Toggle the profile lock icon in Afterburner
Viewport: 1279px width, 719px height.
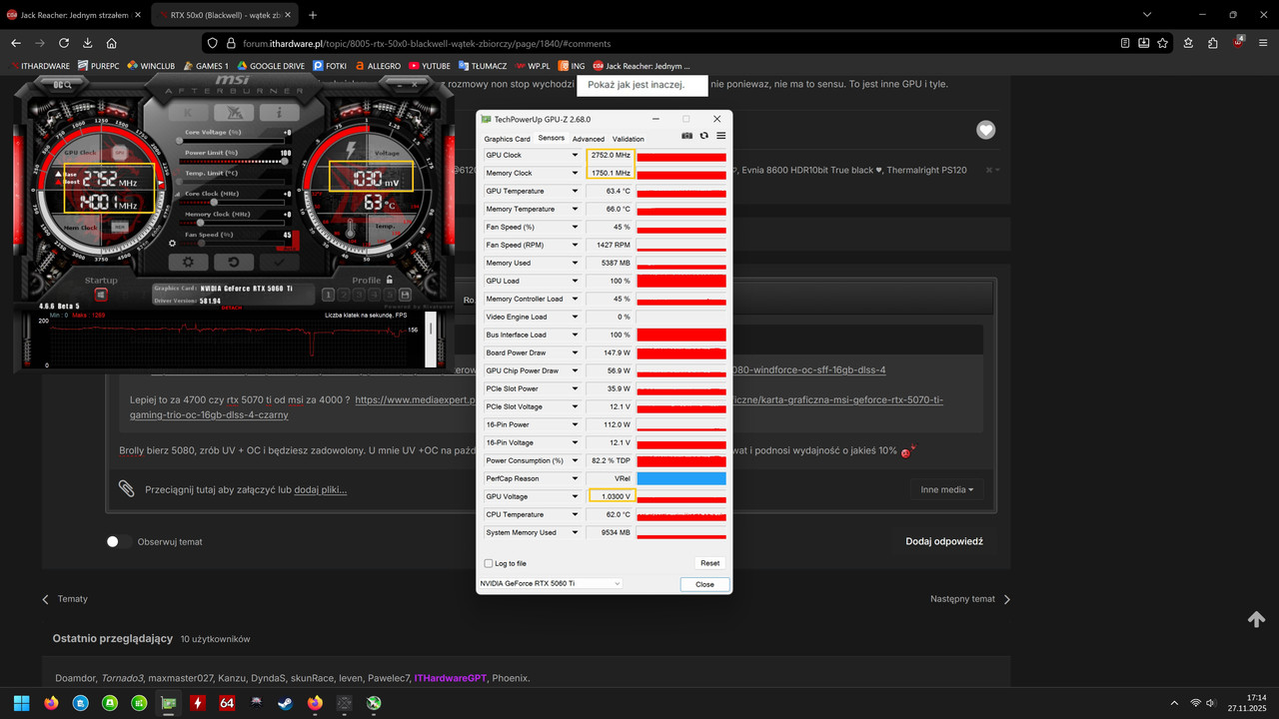coord(390,279)
